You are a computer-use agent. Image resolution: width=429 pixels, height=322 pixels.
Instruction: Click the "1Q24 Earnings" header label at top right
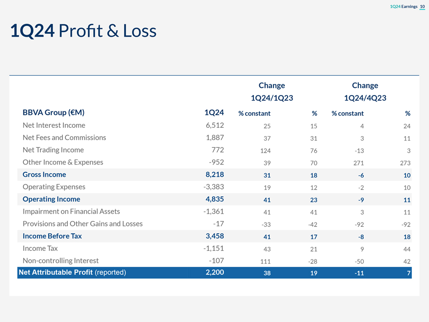coord(404,6)
